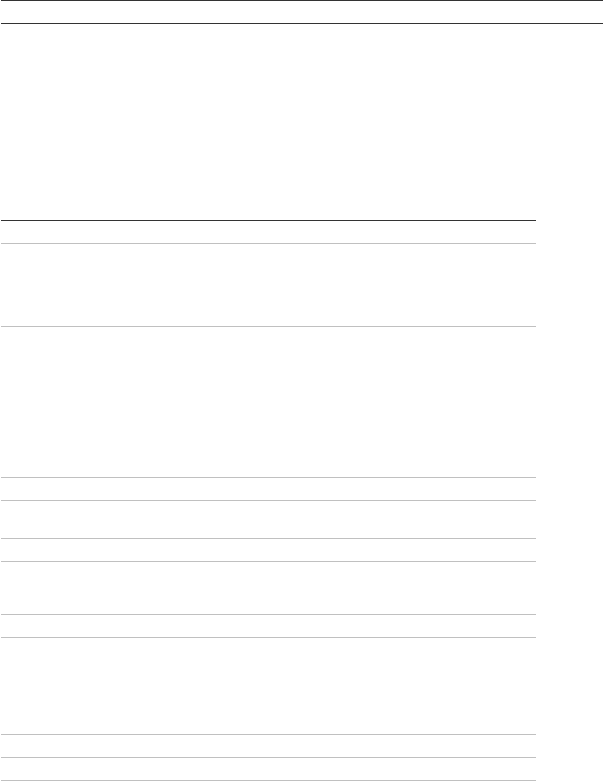Select the ninth row of the lower table
The width and height of the screenshot is (604, 781).
click(268, 550)
